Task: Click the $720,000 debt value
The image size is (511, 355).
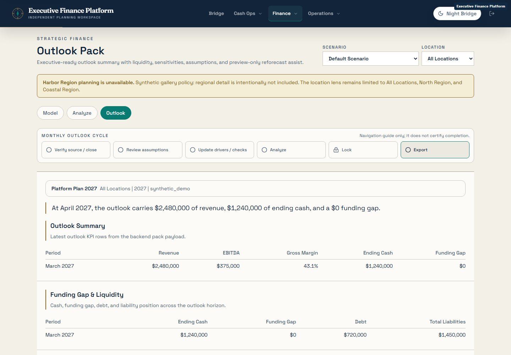Action: click(355, 335)
